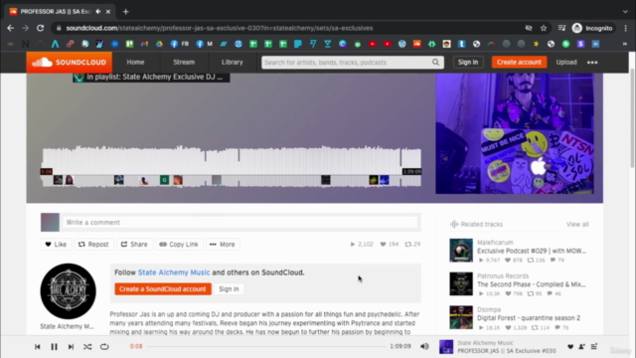Open the bookmarks overflow chevron
Viewport: 636px width, 358px height.
(x=625, y=44)
